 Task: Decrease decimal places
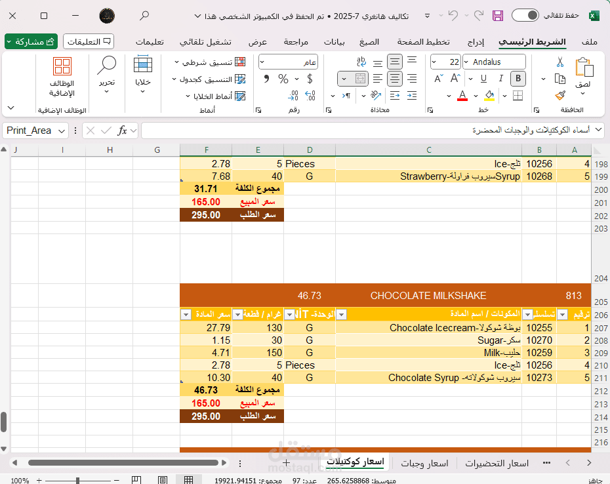[x=293, y=95]
